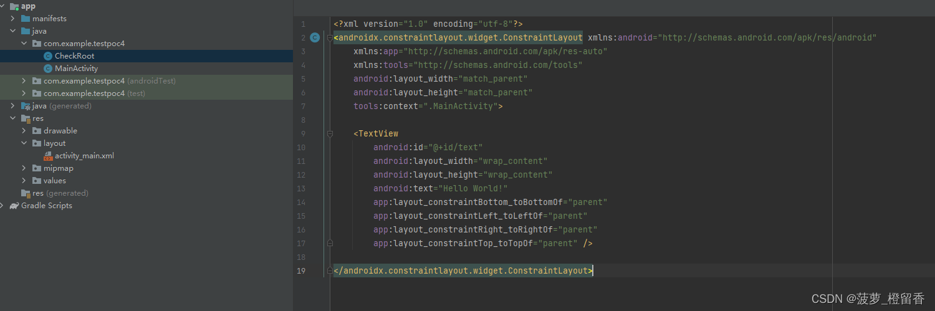Select the manifests folder label
This screenshot has width=935, height=311.
click(49, 19)
